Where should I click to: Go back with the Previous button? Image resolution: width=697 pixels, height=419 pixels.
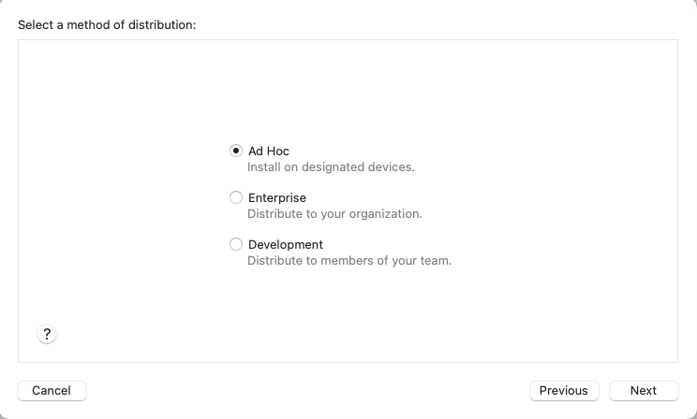click(564, 390)
